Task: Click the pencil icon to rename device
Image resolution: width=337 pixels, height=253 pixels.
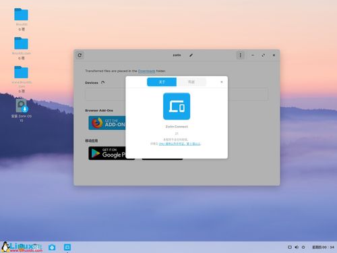Action: (191, 55)
